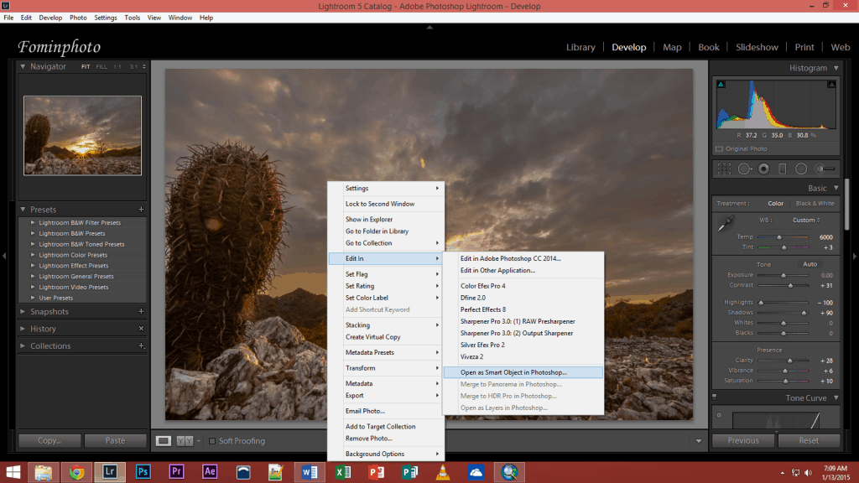
Task: Switch to the Library module
Action: tap(580, 47)
